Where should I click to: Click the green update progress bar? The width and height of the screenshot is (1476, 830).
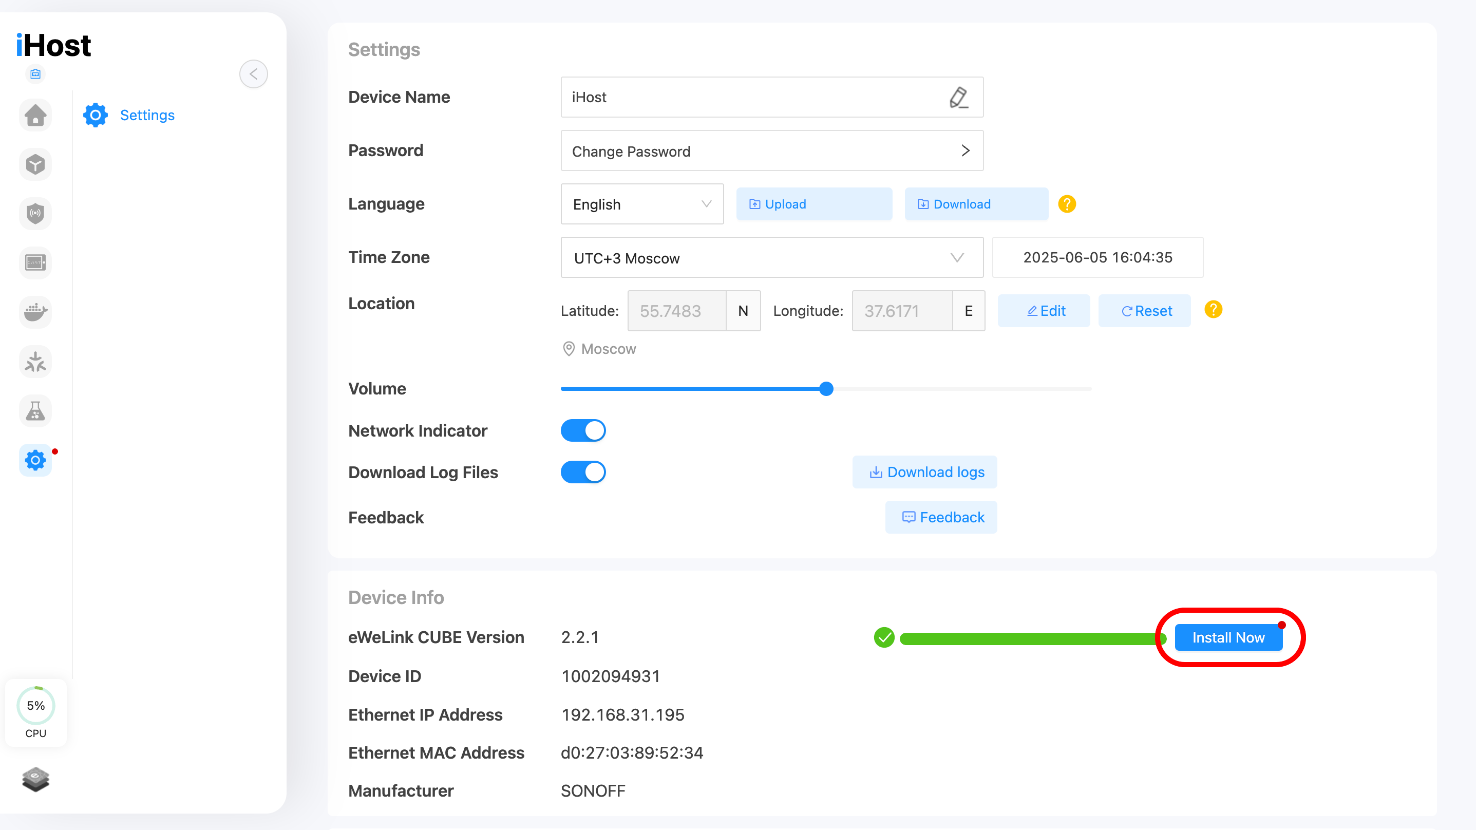1032,639
